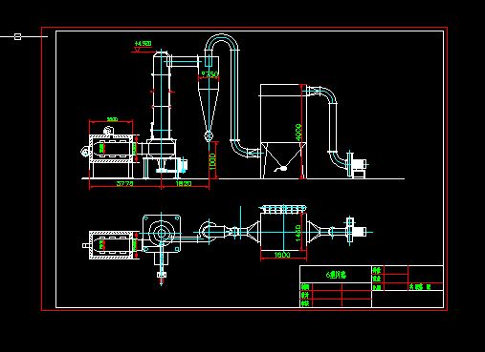Click the small square marker on the left line
This screenshot has height=352, width=485.
(18, 36)
